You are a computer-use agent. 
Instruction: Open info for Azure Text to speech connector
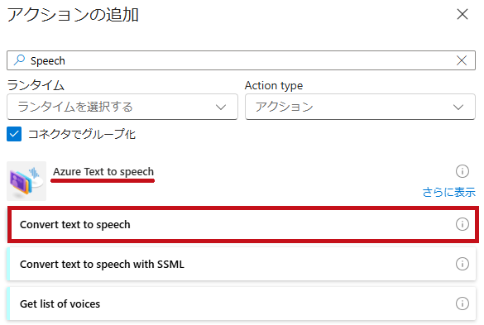tap(462, 171)
